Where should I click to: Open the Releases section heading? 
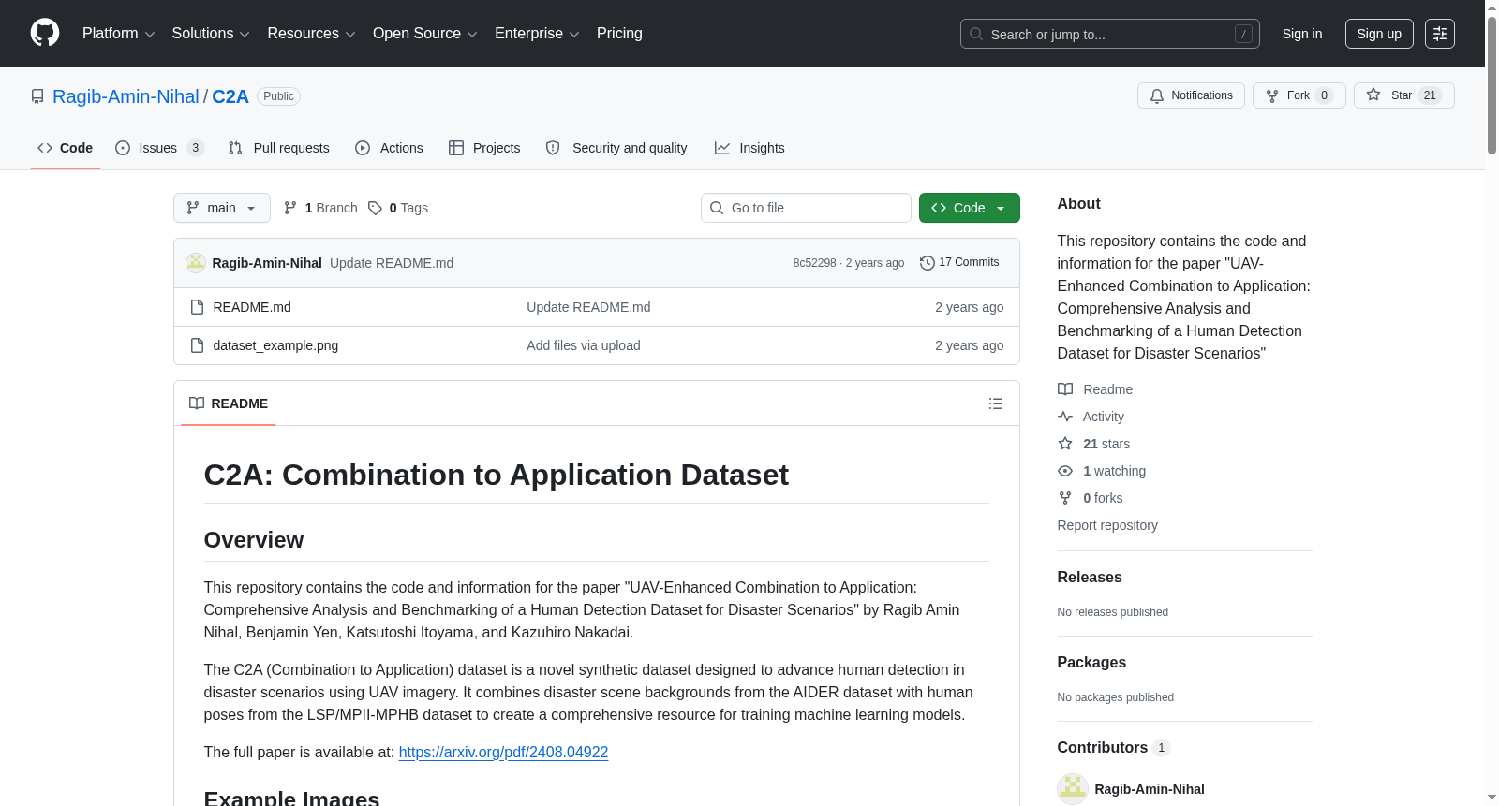(x=1090, y=578)
